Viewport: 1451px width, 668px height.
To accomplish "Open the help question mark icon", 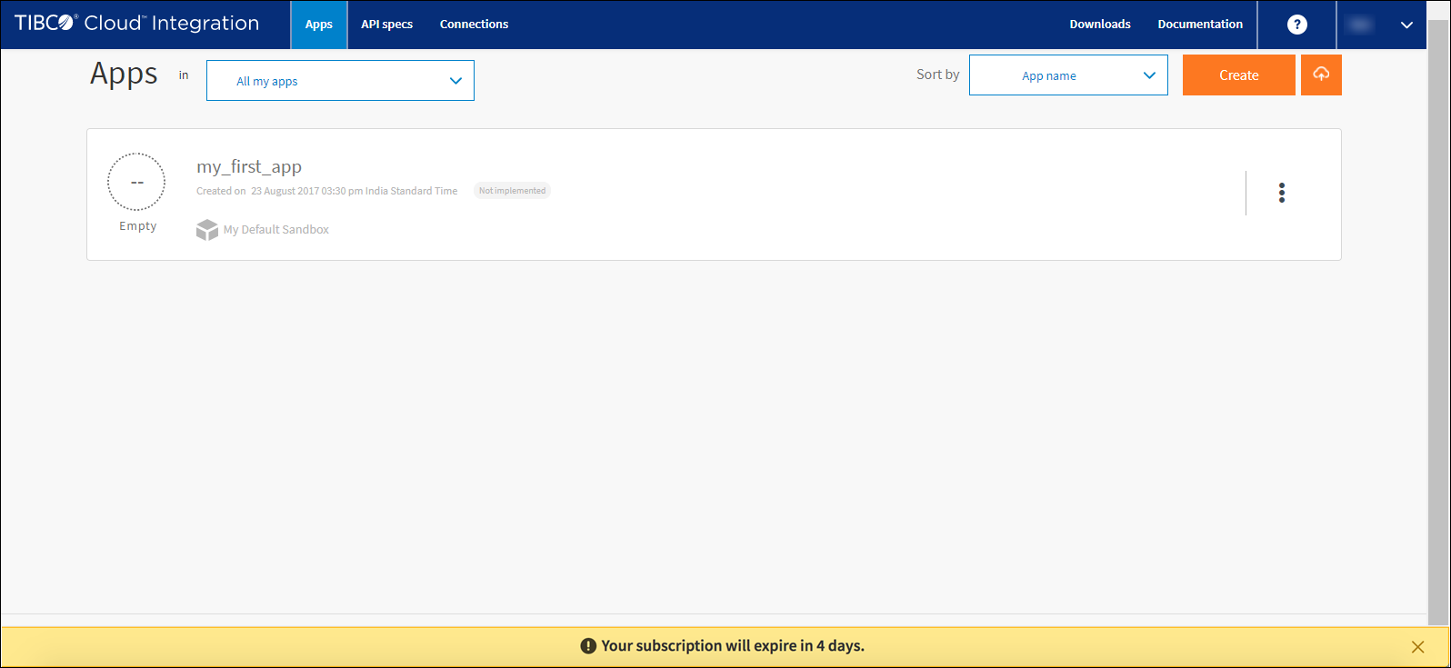I will (1296, 25).
